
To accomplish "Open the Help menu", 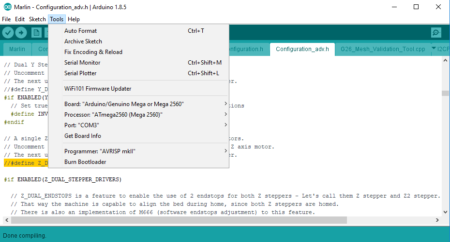I will [x=74, y=19].
